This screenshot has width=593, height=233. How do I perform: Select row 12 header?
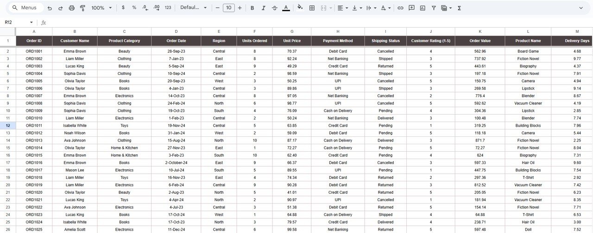point(8,125)
